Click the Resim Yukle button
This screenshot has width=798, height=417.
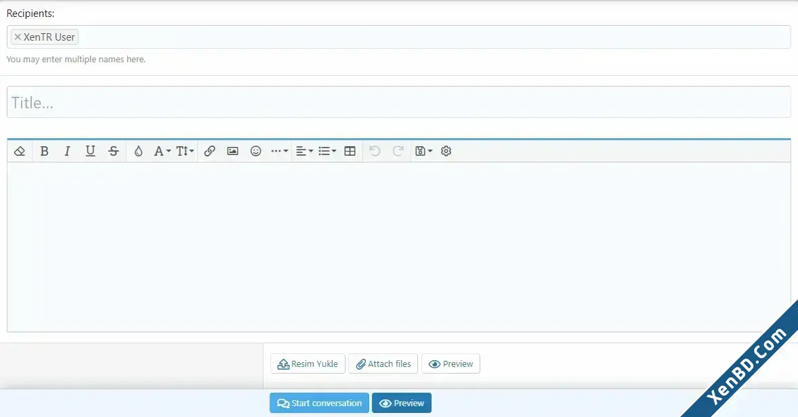(x=308, y=364)
